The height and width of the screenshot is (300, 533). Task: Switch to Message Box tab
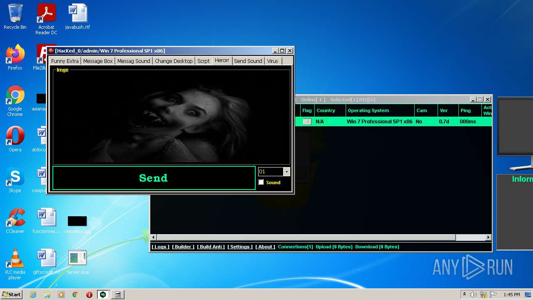click(98, 61)
